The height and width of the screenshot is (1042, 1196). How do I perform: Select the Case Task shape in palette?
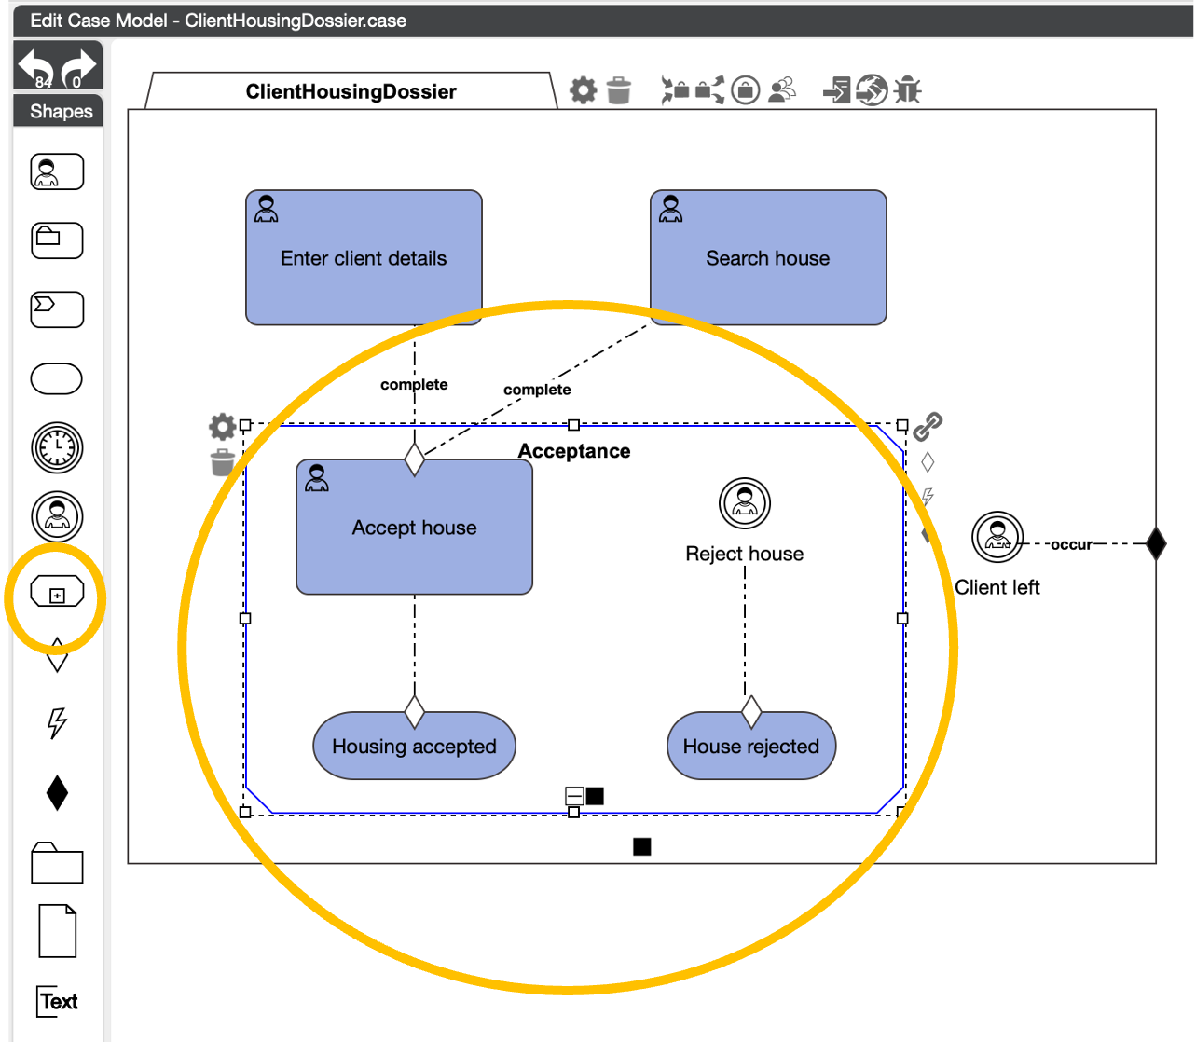pyautogui.click(x=57, y=240)
